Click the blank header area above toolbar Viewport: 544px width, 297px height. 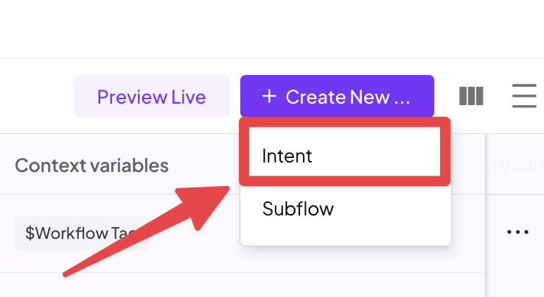(x=272, y=29)
